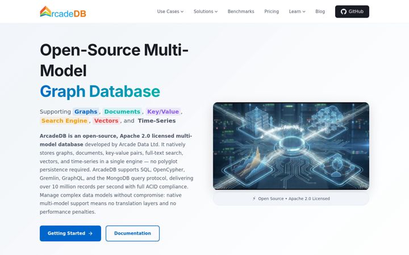Click the Getting Started button
This screenshot has height=255, width=409.
point(70,233)
